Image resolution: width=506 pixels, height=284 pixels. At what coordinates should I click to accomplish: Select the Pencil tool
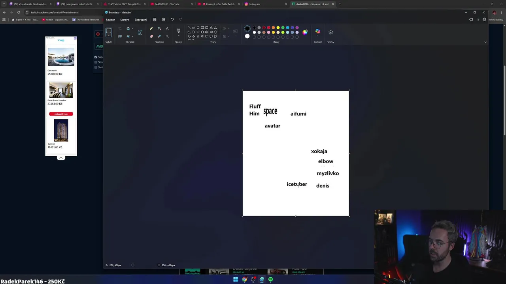[x=151, y=28]
